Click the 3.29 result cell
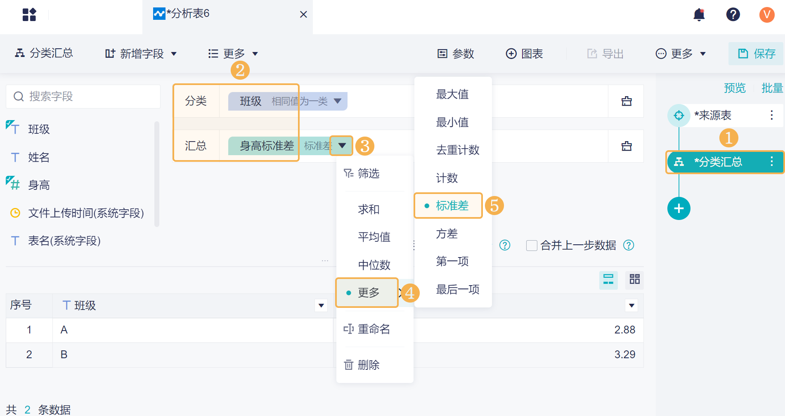This screenshot has width=785, height=416. [624, 355]
